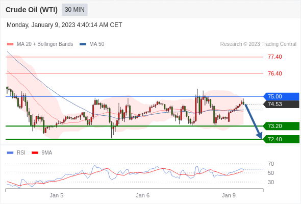Image resolution: width=301 pixels, height=204 pixels.
Task: Click the 77.40 resistance label
Action: click(x=274, y=57)
